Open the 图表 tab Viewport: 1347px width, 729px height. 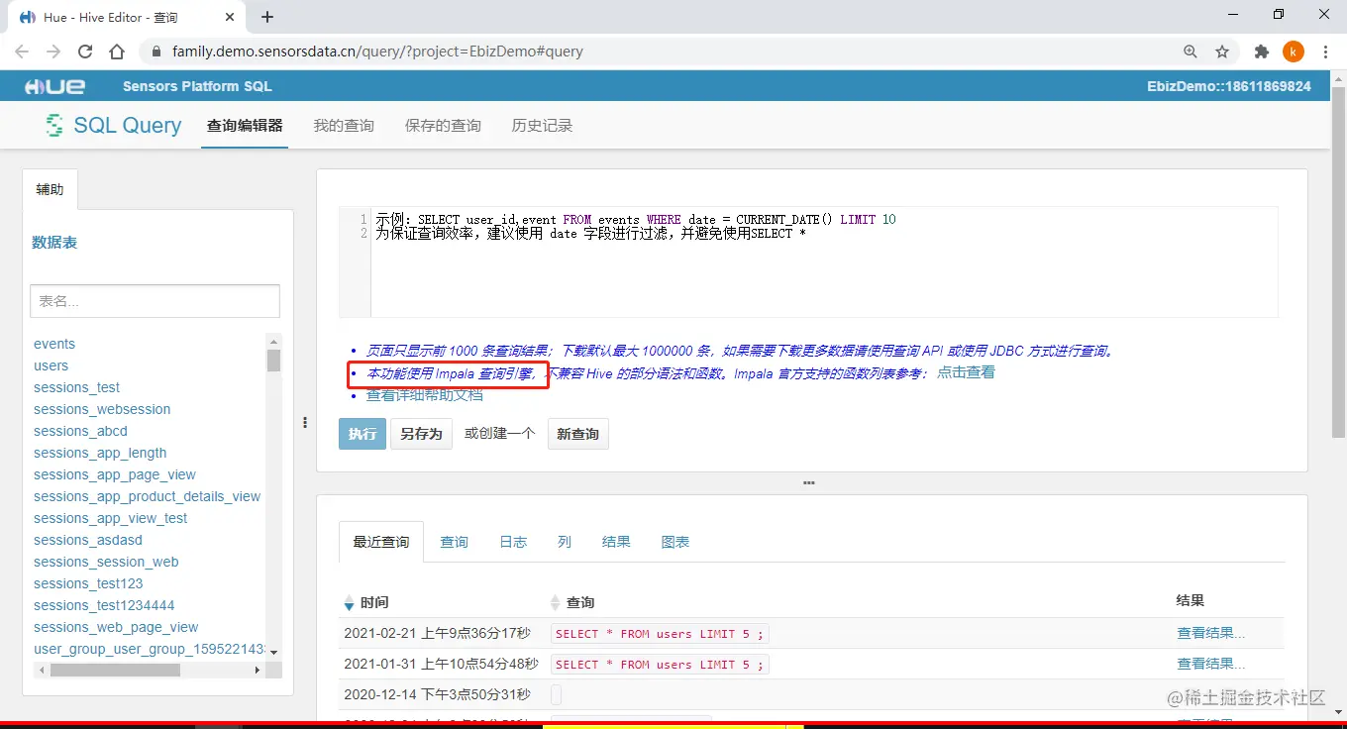click(675, 542)
